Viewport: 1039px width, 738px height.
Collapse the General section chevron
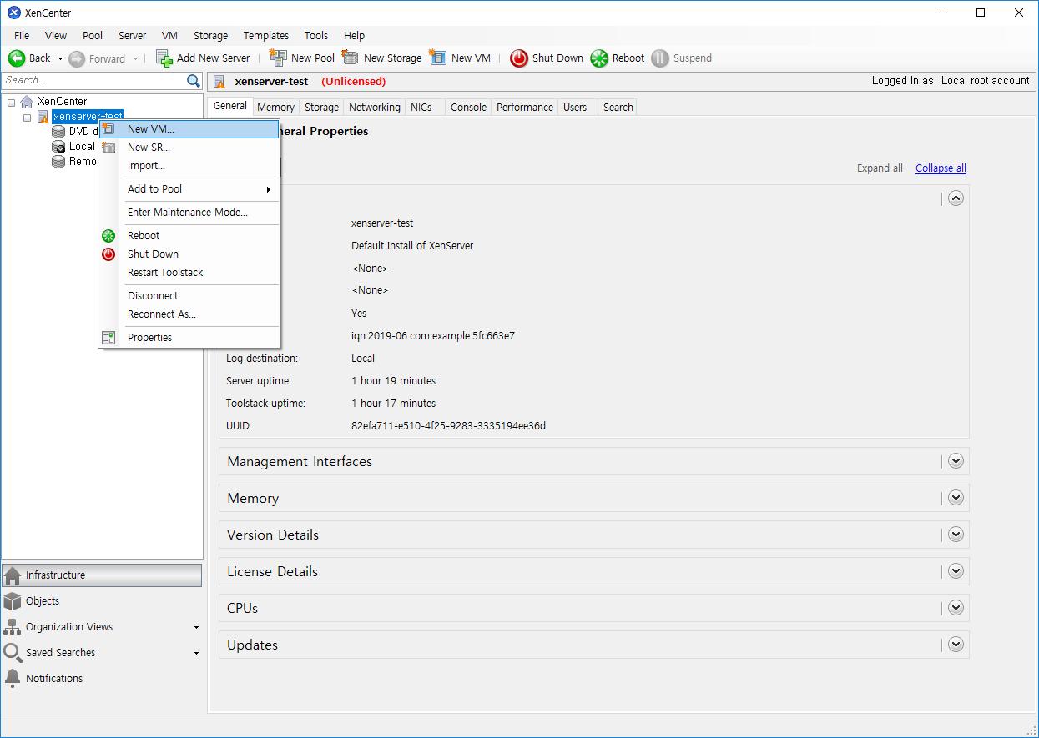click(x=956, y=198)
